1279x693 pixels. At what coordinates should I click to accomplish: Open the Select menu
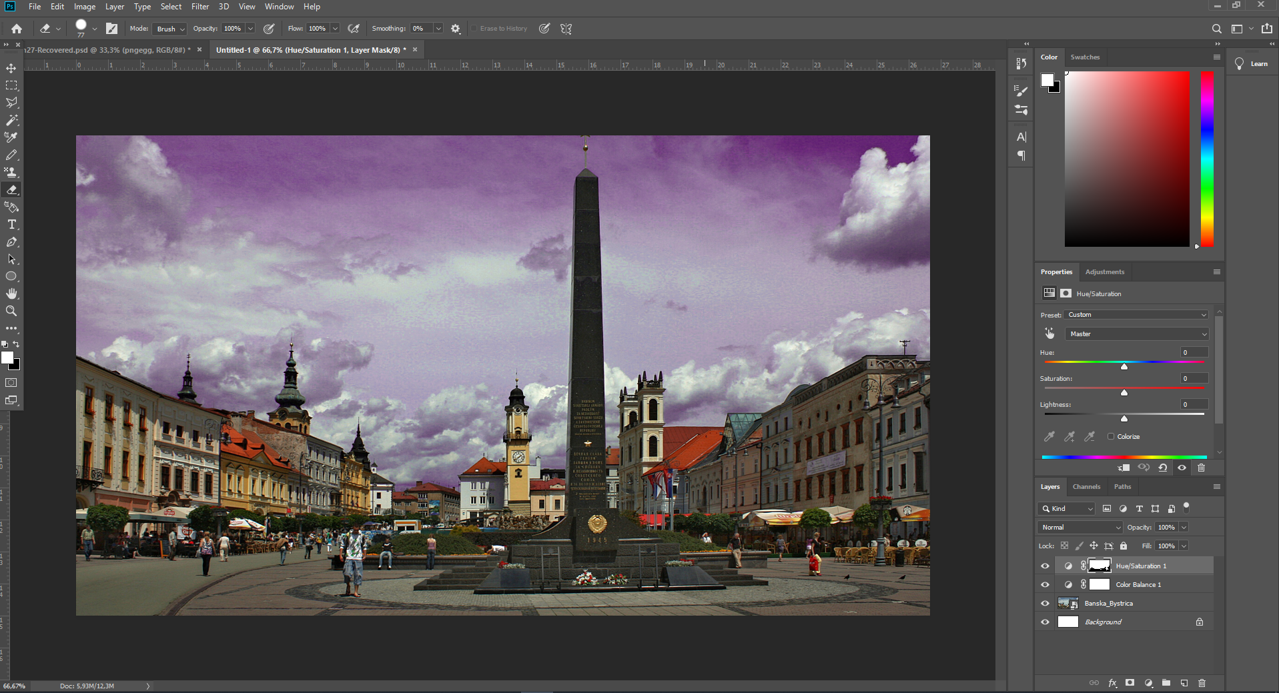click(171, 7)
